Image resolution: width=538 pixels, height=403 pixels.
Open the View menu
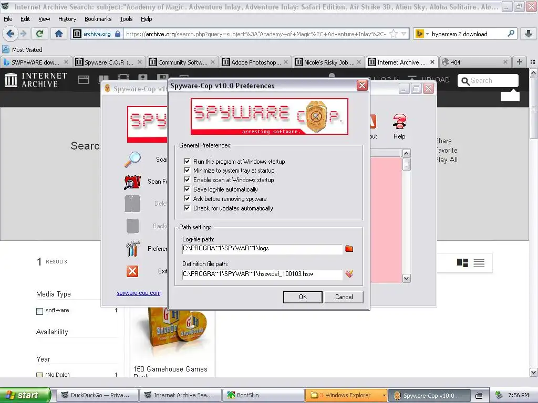[44, 19]
